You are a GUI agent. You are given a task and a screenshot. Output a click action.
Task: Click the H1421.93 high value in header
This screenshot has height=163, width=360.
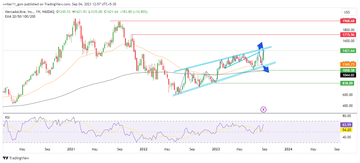[80, 12]
